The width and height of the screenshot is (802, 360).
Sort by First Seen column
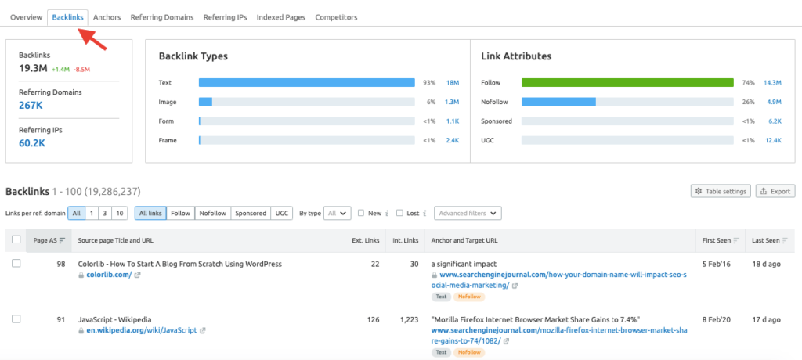[x=721, y=240]
